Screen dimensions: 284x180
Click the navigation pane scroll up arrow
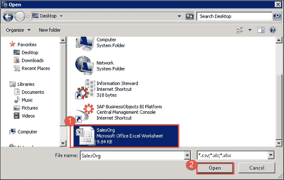point(63,40)
